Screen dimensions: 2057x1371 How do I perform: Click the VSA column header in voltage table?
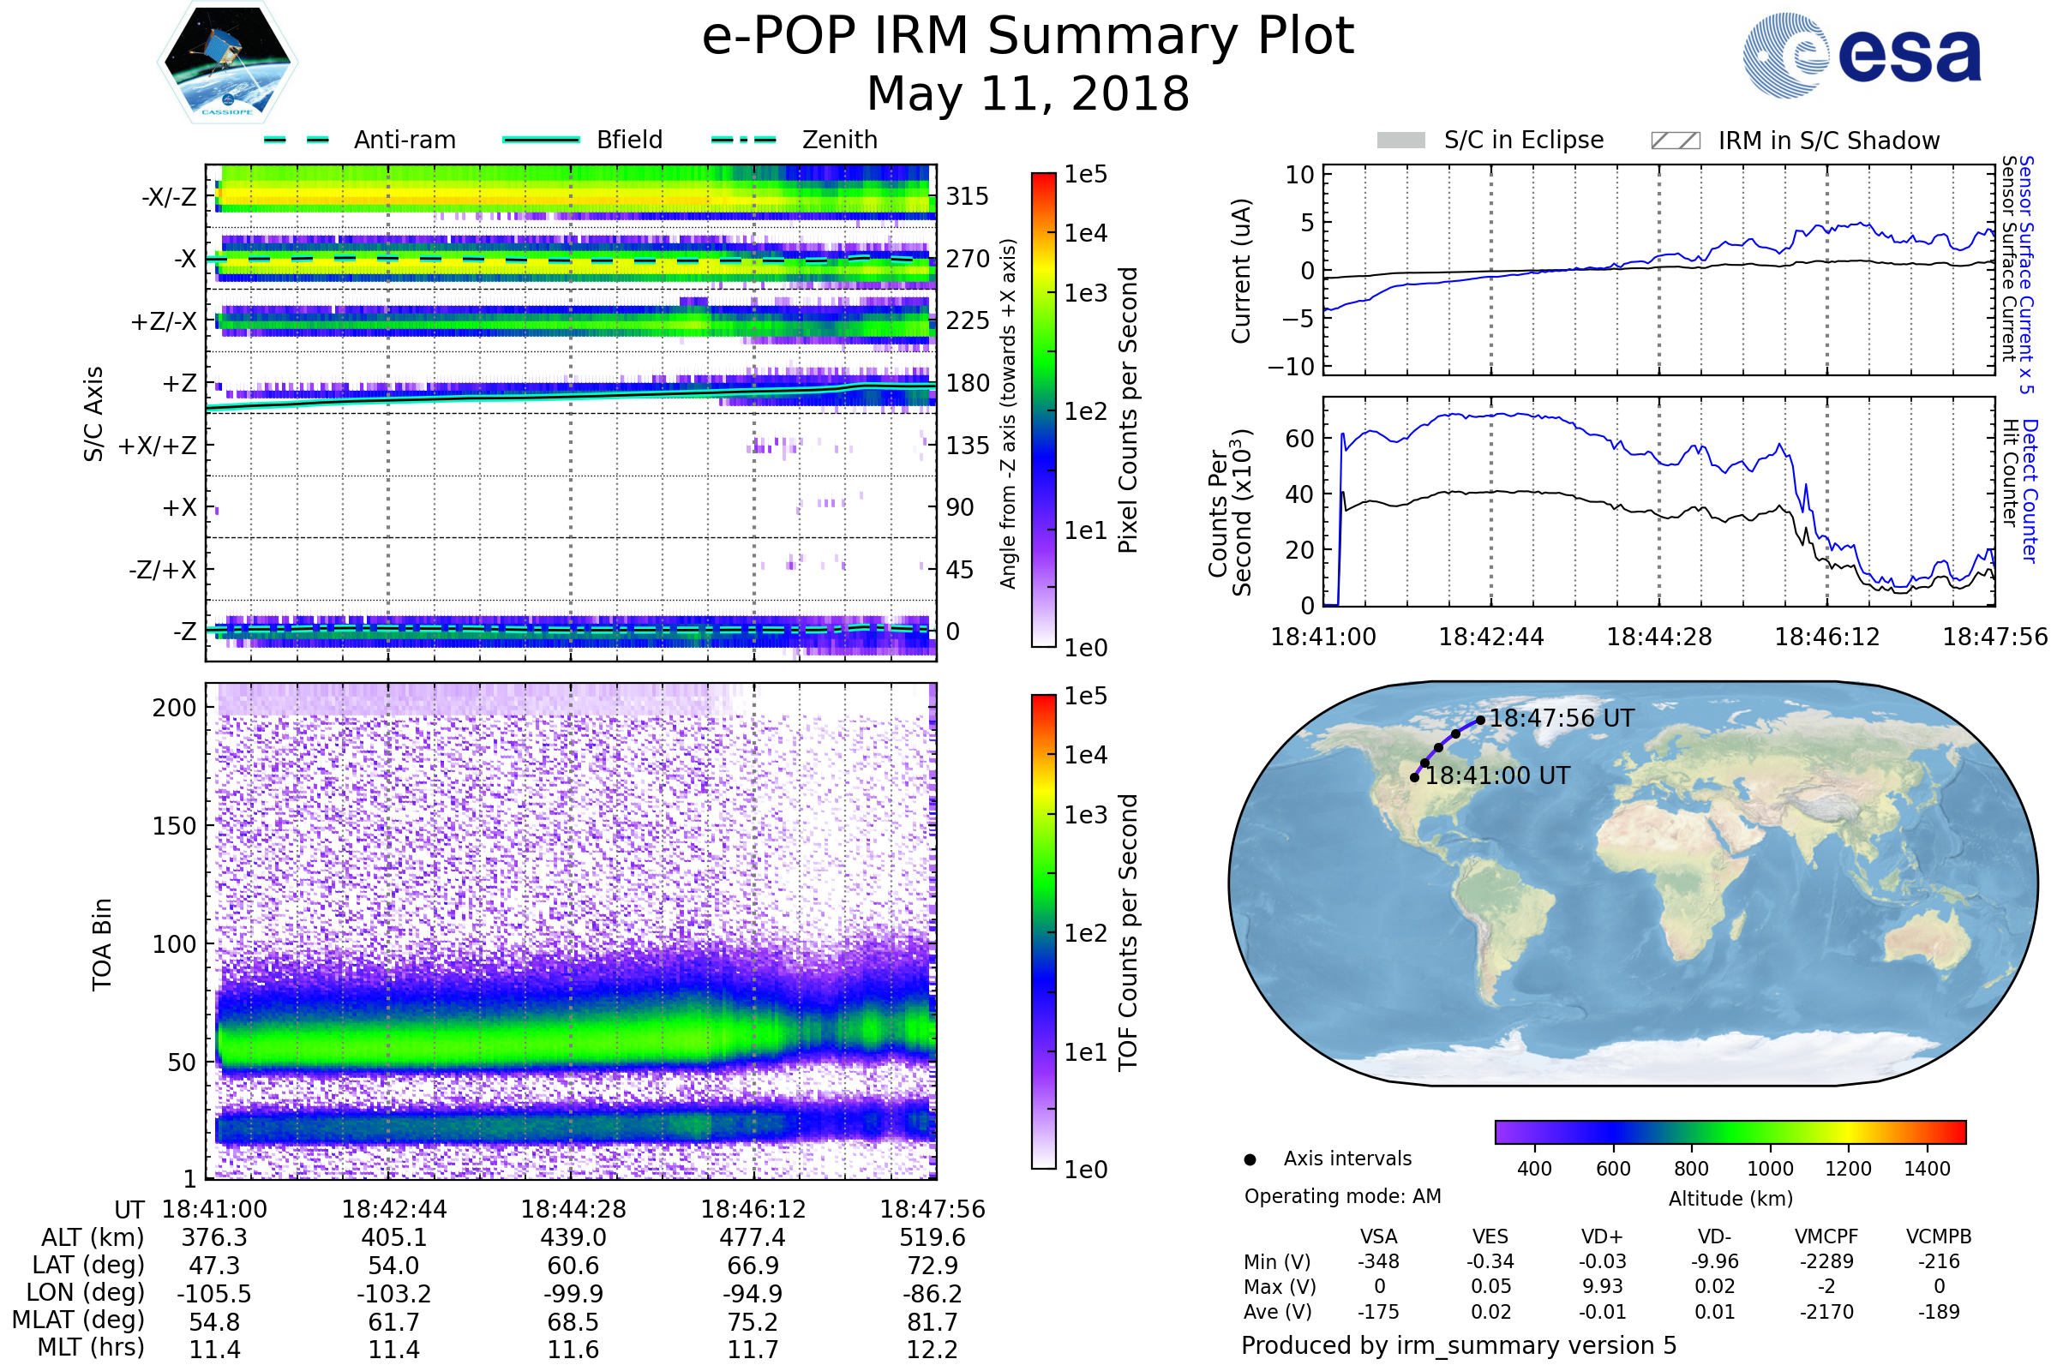point(1378,1236)
